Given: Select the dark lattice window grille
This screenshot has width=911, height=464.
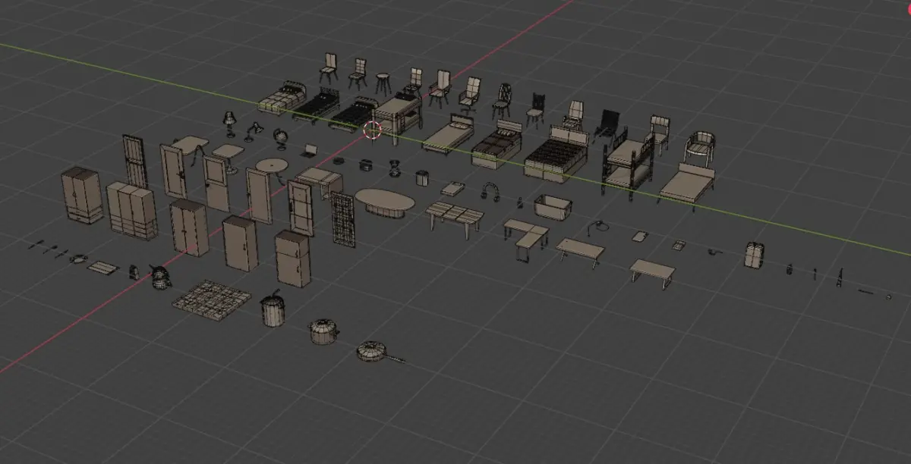Looking at the screenshot, I should coord(342,219).
